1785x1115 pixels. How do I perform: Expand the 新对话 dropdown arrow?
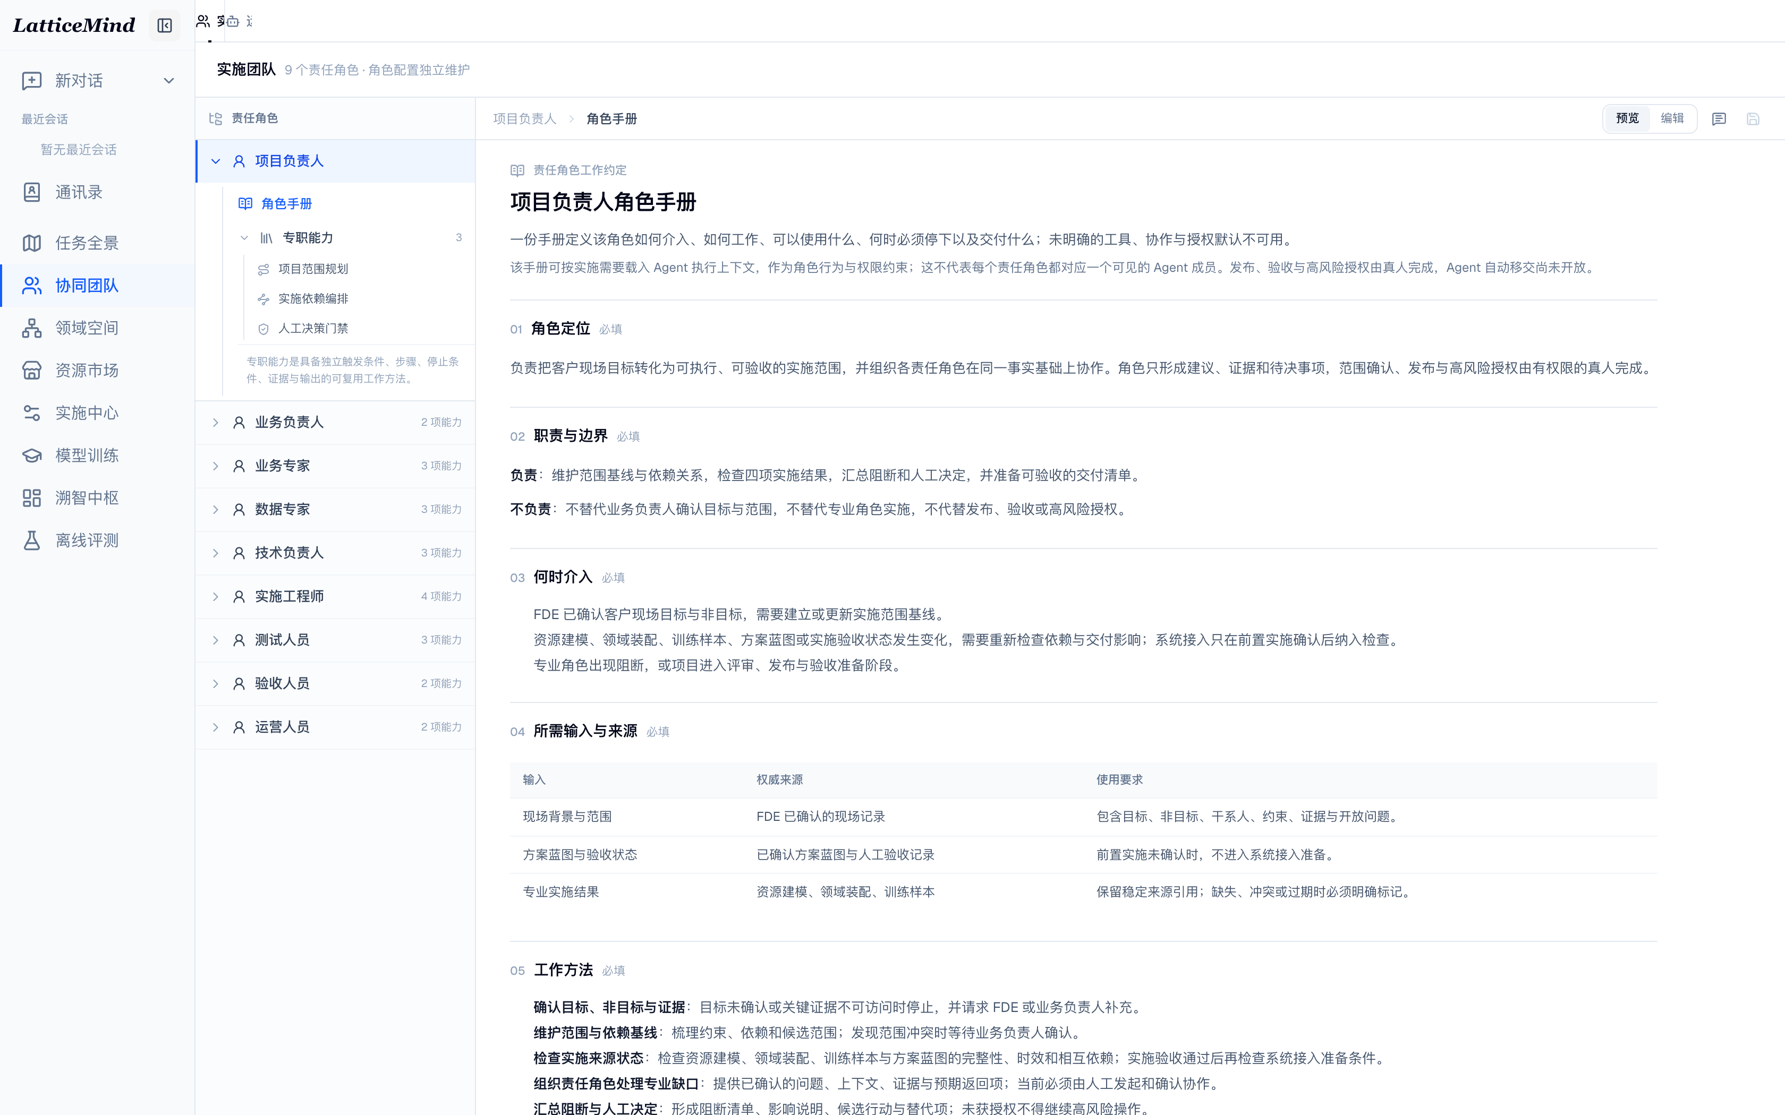pyautogui.click(x=169, y=80)
